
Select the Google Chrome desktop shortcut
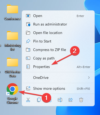12,93
